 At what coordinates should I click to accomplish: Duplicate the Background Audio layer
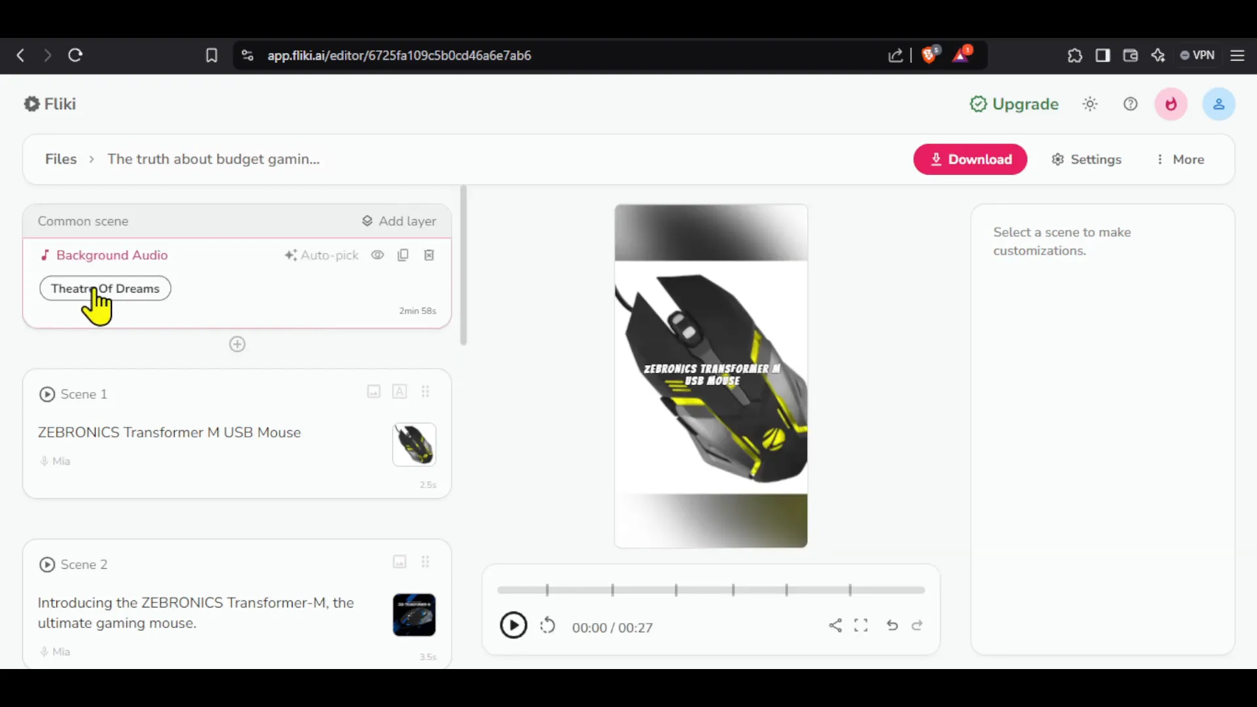coord(403,255)
